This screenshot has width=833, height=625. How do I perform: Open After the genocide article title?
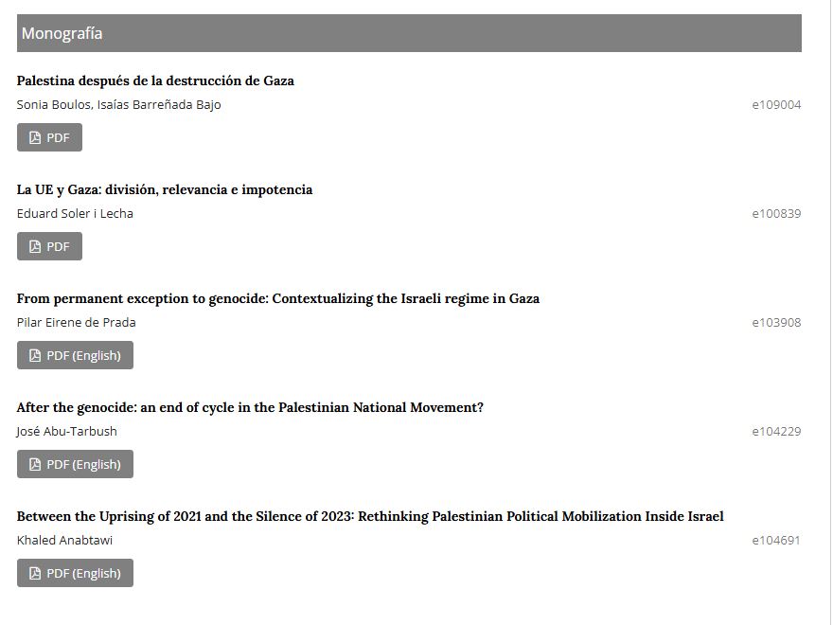[x=250, y=407]
